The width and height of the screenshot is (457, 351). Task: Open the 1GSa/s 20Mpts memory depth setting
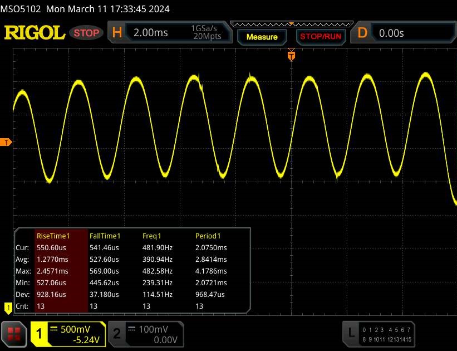(206, 33)
